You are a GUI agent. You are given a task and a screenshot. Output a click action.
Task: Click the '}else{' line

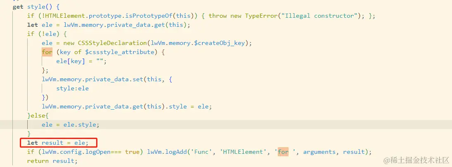38,115
